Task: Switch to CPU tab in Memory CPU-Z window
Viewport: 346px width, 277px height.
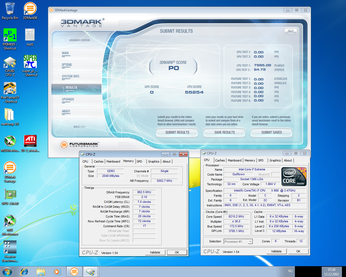Action: click(x=85, y=161)
